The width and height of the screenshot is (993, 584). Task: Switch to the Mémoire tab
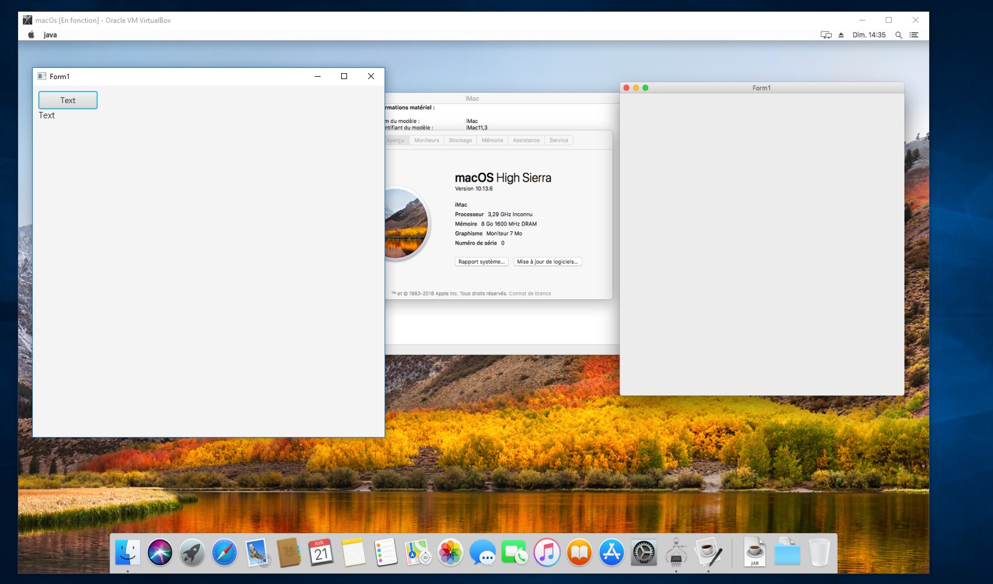pos(492,141)
